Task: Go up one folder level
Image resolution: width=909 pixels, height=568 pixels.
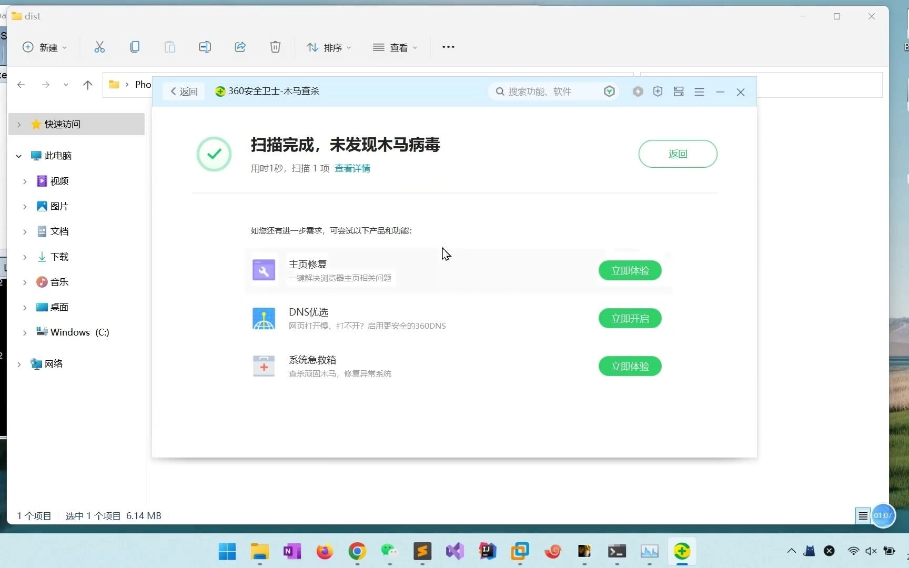Action: click(x=88, y=85)
